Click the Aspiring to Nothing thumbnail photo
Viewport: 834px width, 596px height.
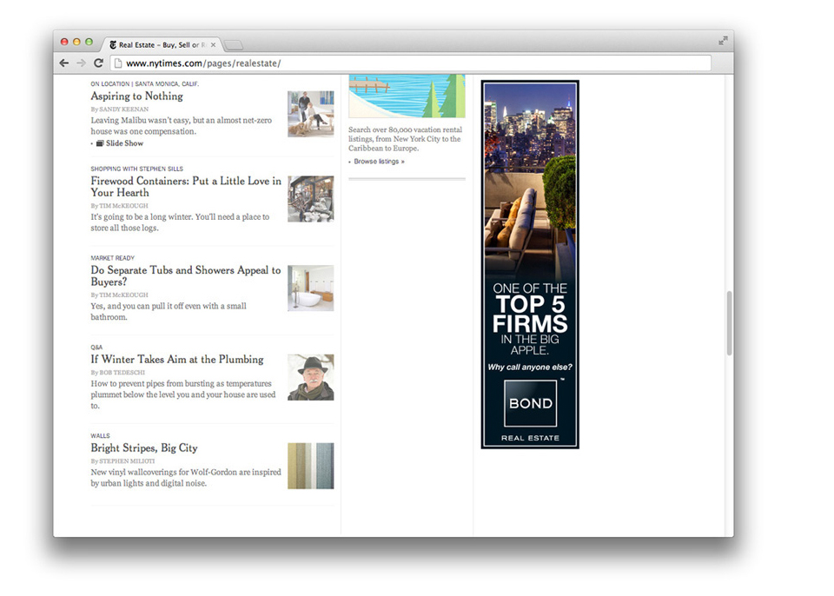coord(311,114)
